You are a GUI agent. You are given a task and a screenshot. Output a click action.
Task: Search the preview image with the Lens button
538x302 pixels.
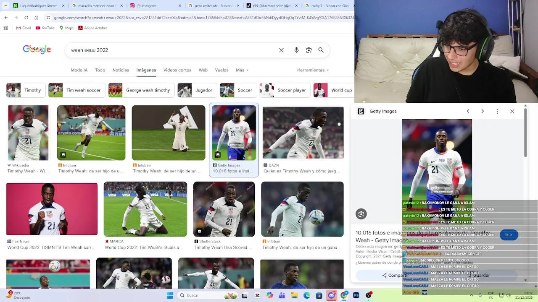361,214
